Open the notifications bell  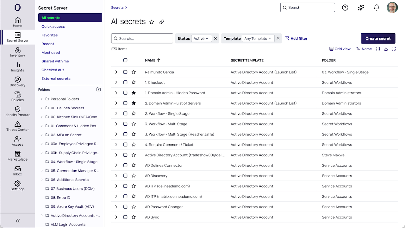click(377, 8)
